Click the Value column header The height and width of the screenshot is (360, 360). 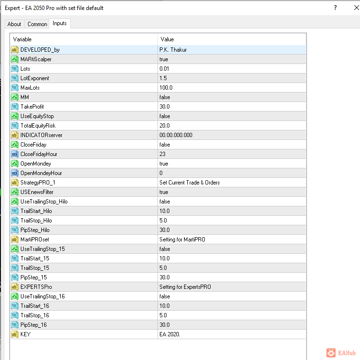pos(231,39)
